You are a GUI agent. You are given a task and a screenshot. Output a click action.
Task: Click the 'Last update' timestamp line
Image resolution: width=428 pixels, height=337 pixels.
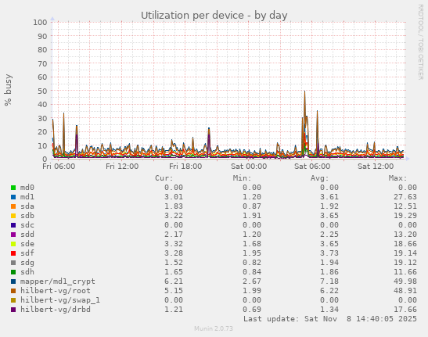click(x=330, y=319)
